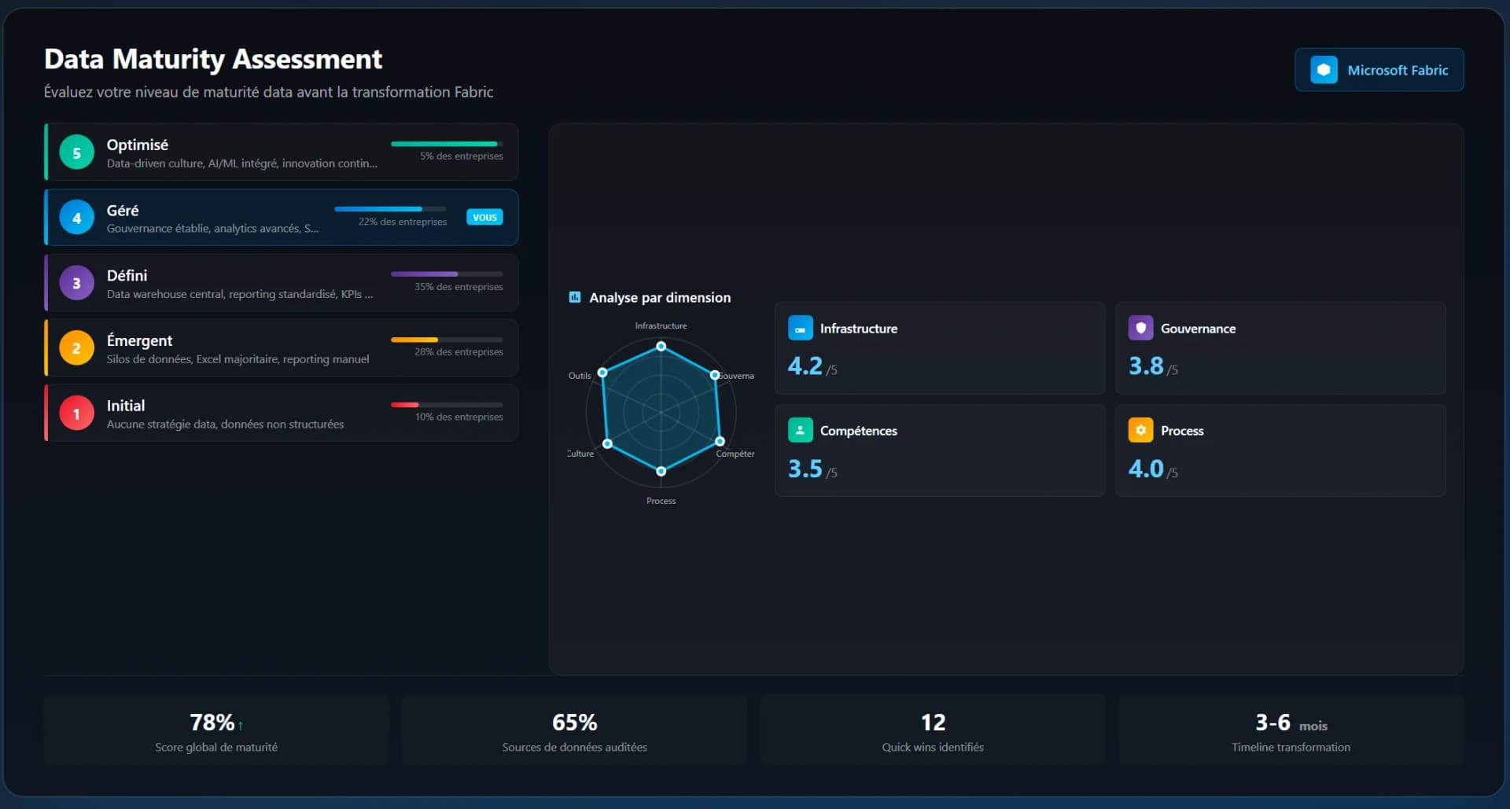Viewport: 1510px width, 809px height.
Task: Click the Gouvernance shield icon
Action: [1140, 328]
